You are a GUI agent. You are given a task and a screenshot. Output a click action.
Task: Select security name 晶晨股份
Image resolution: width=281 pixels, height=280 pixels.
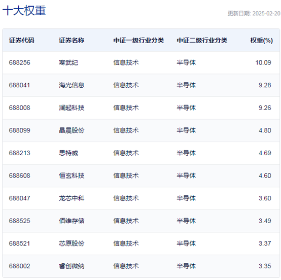pyautogui.click(x=72, y=130)
